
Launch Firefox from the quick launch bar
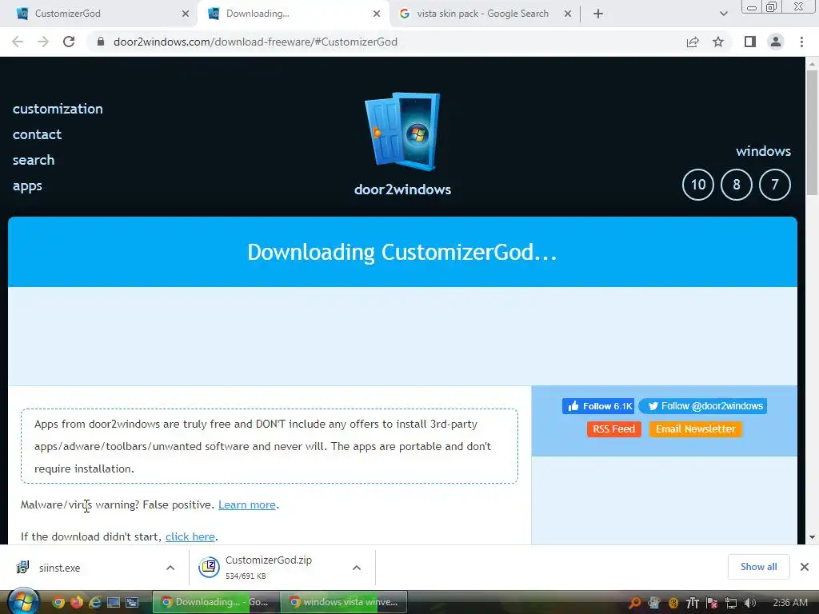pyautogui.click(x=77, y=603)
